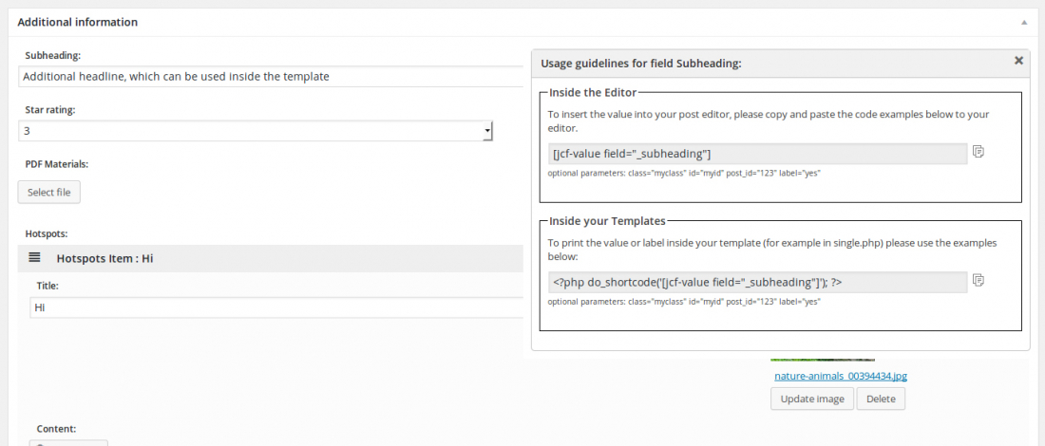Click the Inside your Templates legend

click(x=607, y=221)
